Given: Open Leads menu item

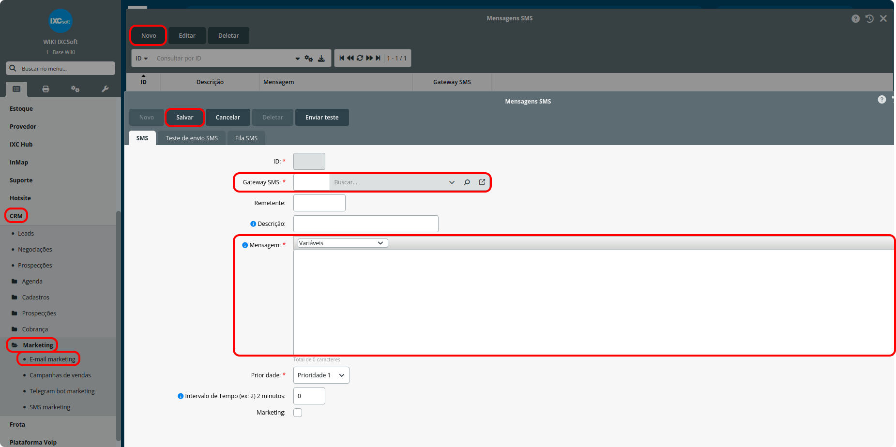Looking at the screenshot, I should click(x=26, y=233).
